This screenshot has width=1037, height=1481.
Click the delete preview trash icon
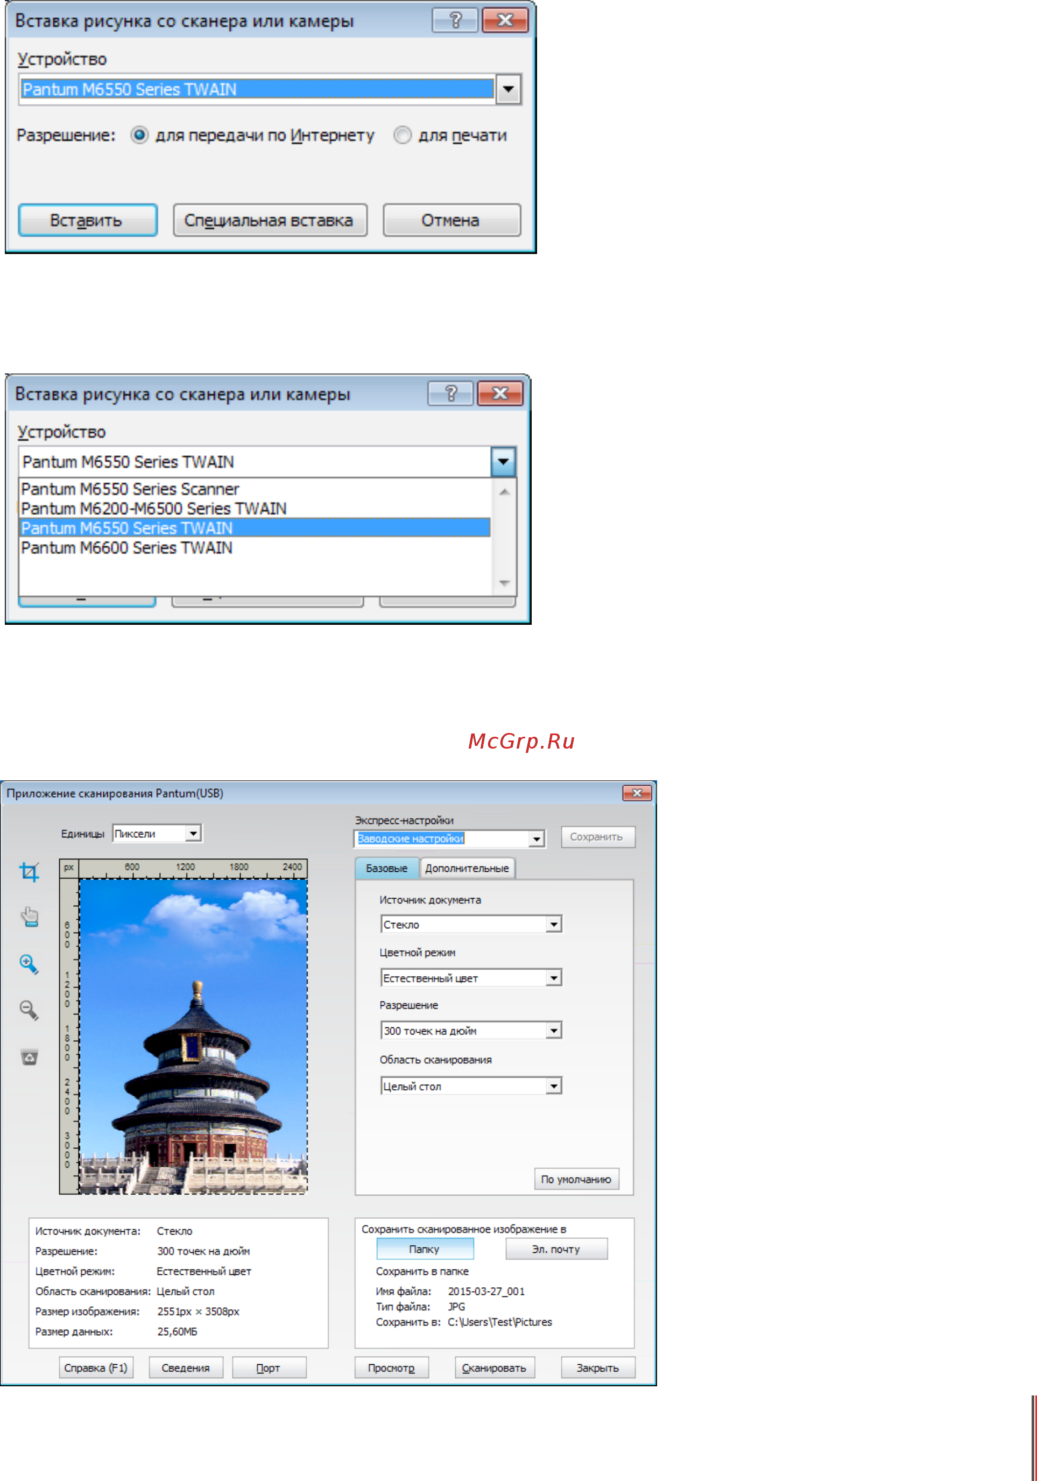pos(30,1057)
